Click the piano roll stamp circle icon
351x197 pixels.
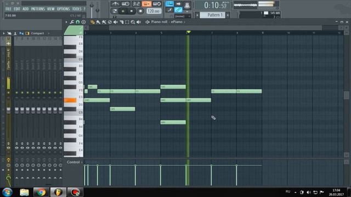[83, 22]
